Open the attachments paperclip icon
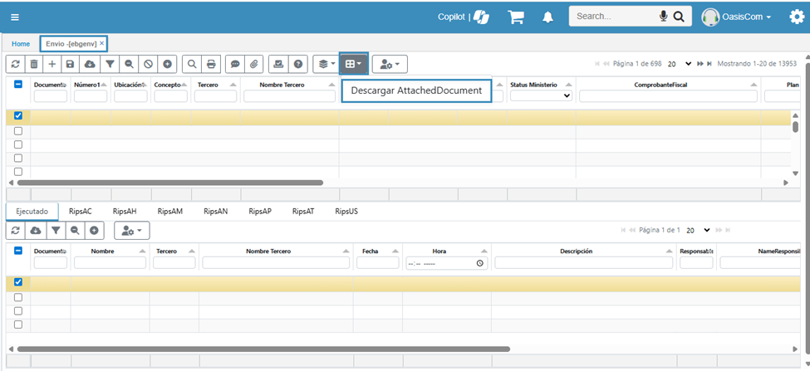Image resolution: width=810 pixels, height=371 pixels. (255, 64)
